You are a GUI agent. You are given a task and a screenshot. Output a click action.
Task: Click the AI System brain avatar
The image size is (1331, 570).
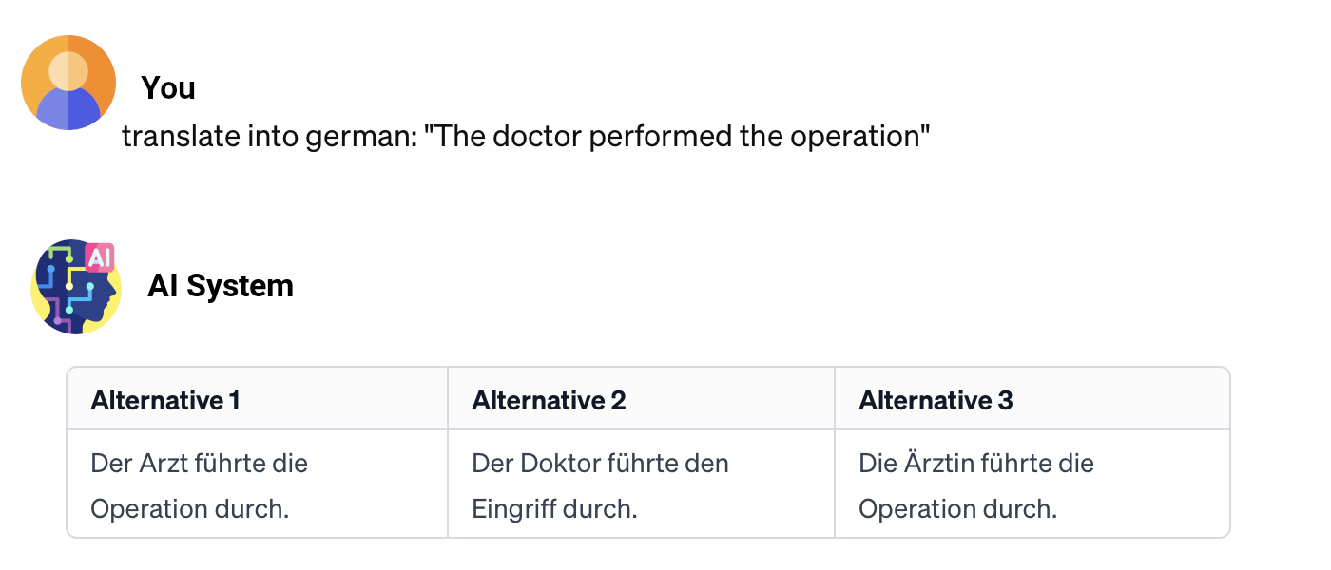(x=75, y=287)
